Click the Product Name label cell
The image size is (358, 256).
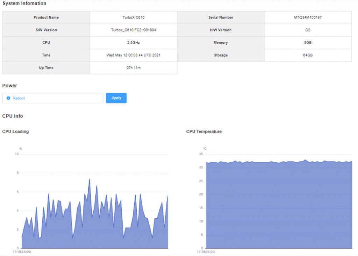click(46, 17)
